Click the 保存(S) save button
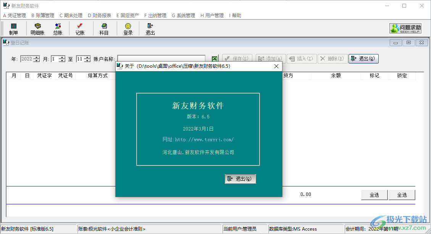The image size is (431, 234). 237,59
